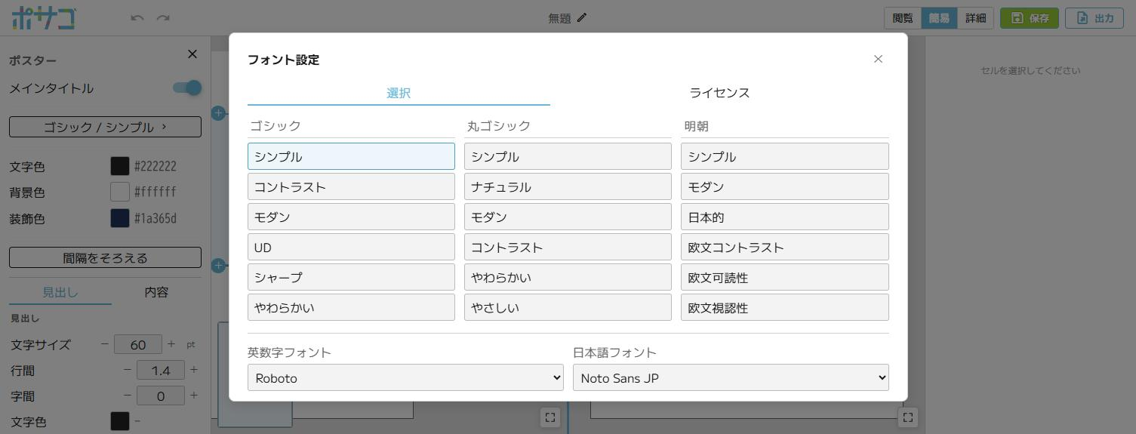Image resolution: width=1136 pixels, height=434 pixels.
Task: Open the 英数字フォント Roboto dropdown
Action: (405, 377)
